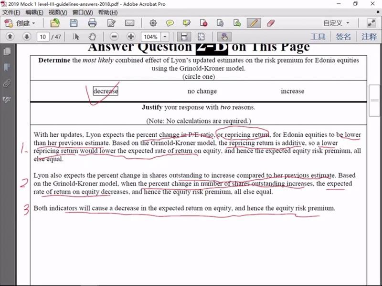
Task: Select the highlight text tool icon
Action: coord(186,23)
